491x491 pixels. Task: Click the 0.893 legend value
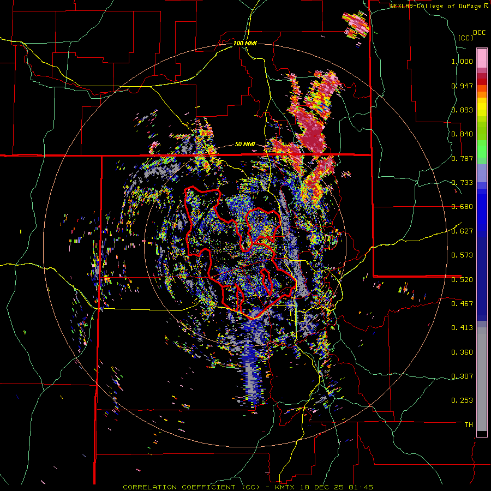462,110
